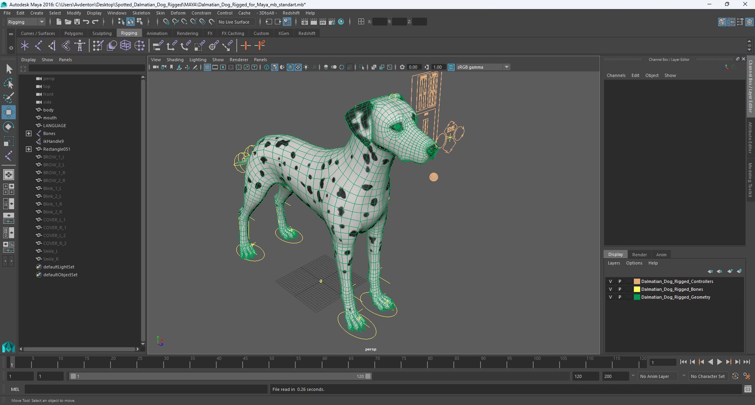Open the Render layer tab
Viewport: 755px width, 405px height.
639,255
